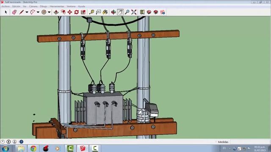Select the Text label tool
This screenshot has width=271, height=152.
(x=98, y=12)
